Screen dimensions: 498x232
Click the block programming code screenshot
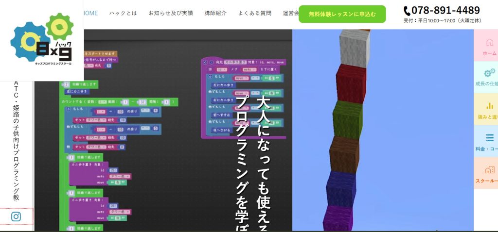pyautogui.click(x=163, y=130)
